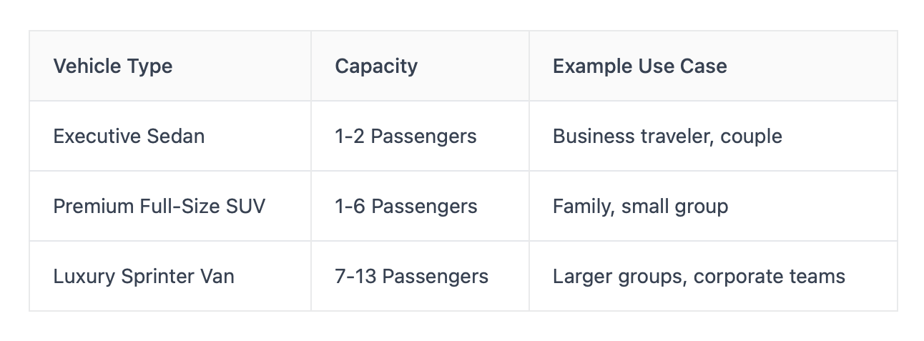Select the Business traveler, couple cell
This screenshot has width=924, height=341.
click(667, 137)
